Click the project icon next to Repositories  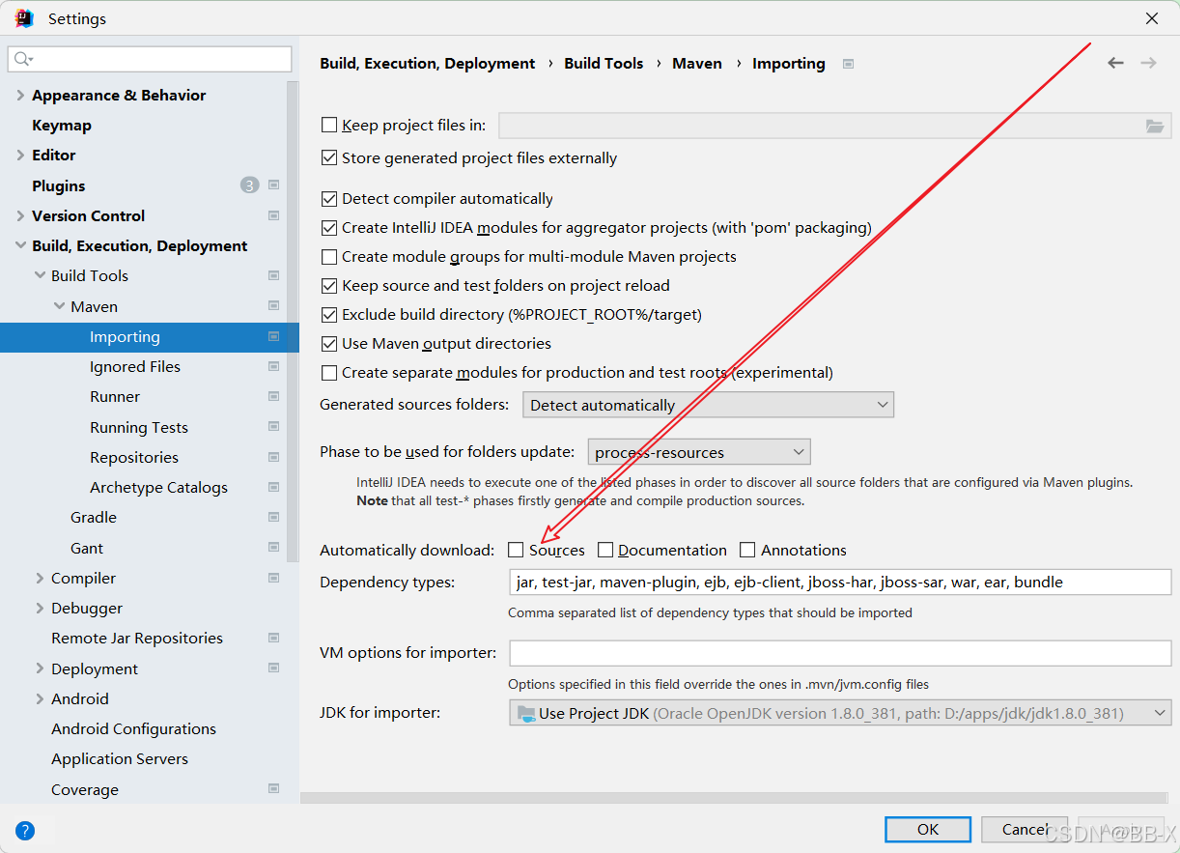[x=274, y=457]
